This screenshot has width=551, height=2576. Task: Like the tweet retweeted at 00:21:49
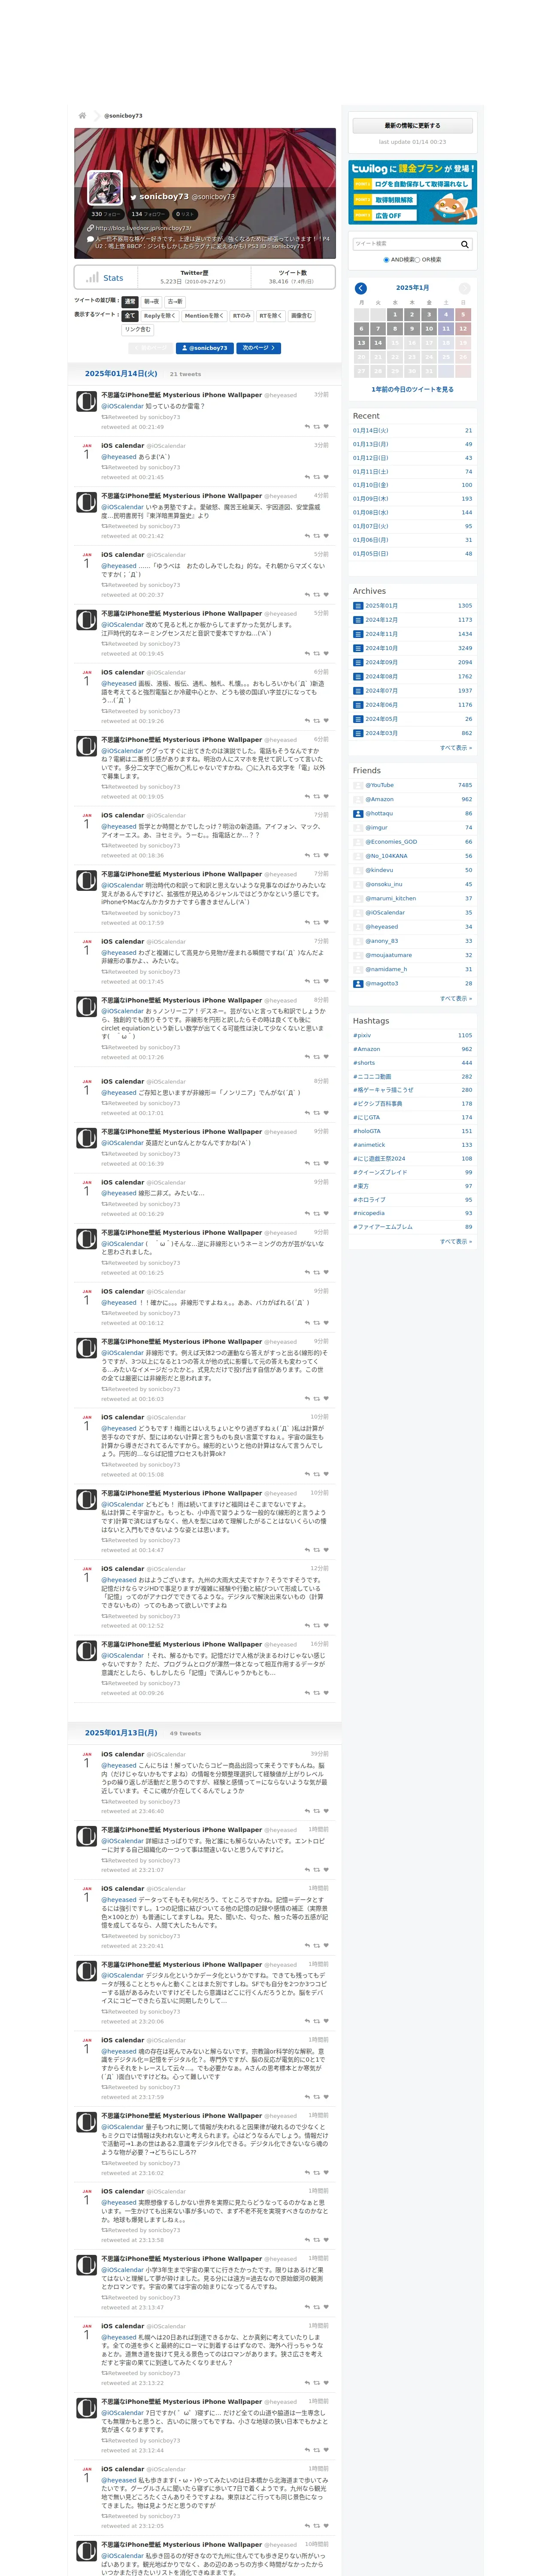click(326, 427)
